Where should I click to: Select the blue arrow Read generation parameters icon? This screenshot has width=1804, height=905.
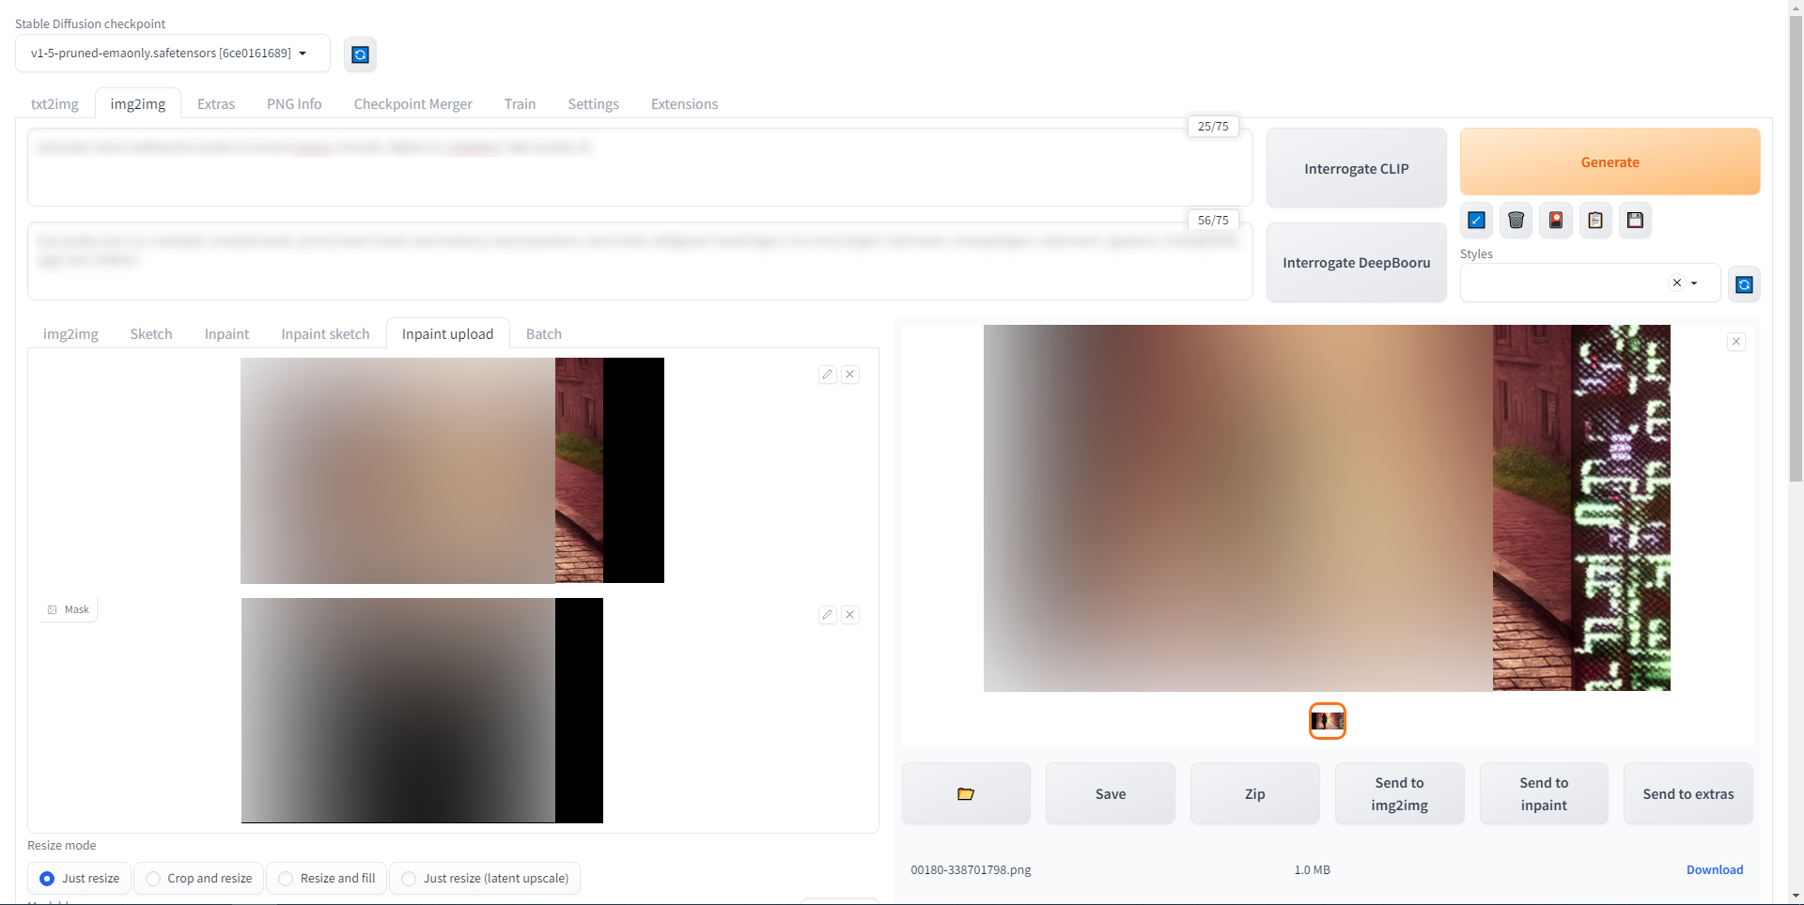1475,220
